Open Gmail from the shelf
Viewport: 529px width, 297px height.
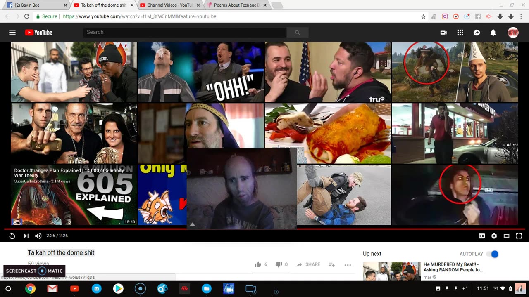click(x=52, y=289)
